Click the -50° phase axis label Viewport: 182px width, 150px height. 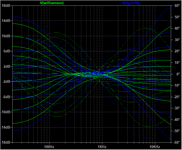(177, 131)
